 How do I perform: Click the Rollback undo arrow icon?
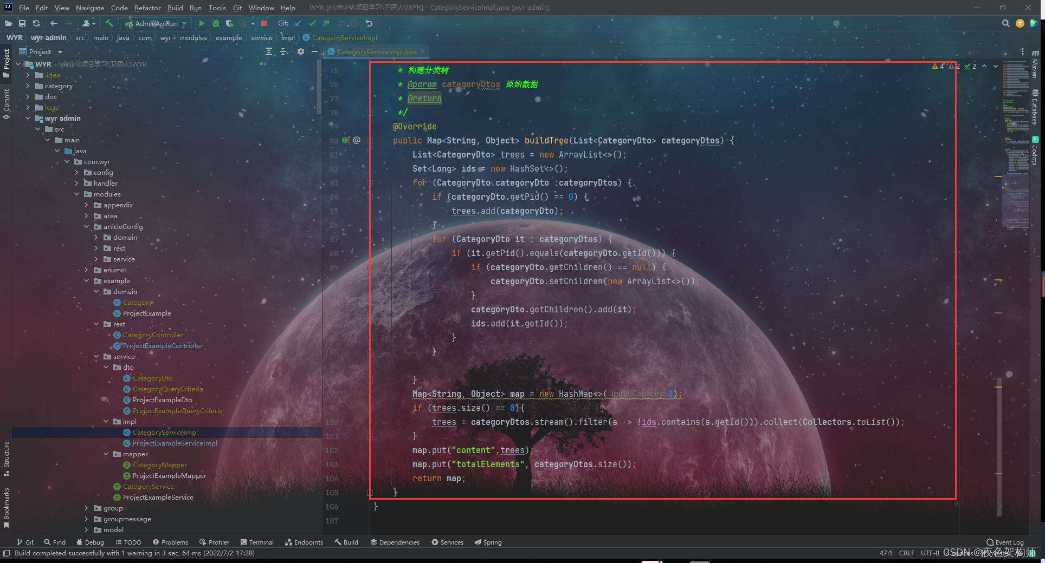369,23
